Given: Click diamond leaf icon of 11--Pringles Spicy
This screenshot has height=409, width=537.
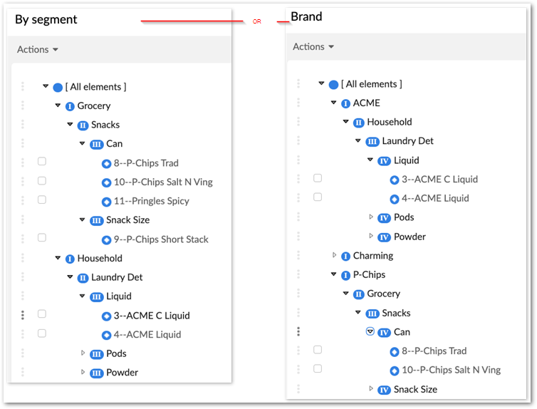Looking at the screenshot, I should [x=107, y=201].
